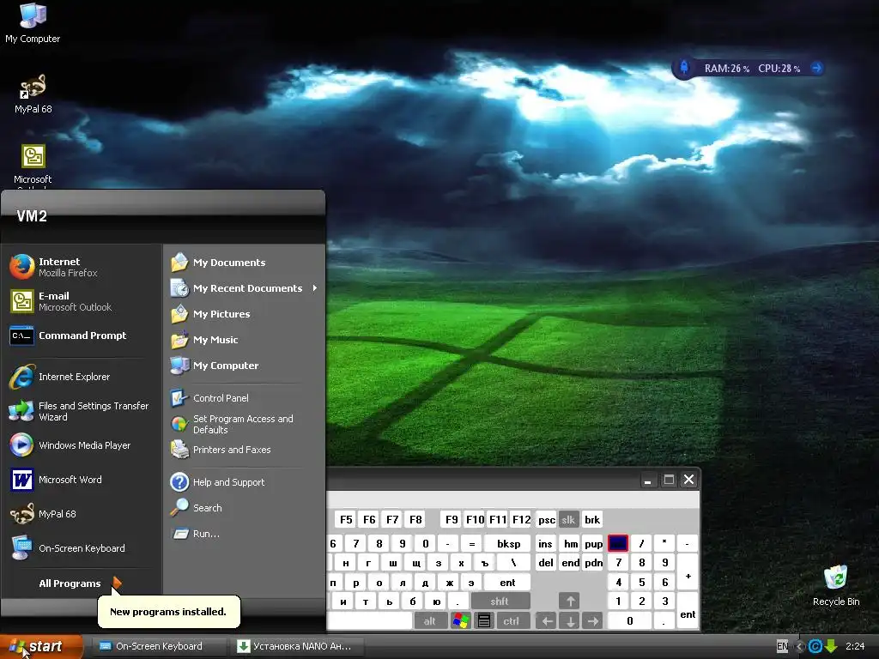Open the EN language indicator in the tray
Viewport: 879px width, 659px height.
click(782, 646)
